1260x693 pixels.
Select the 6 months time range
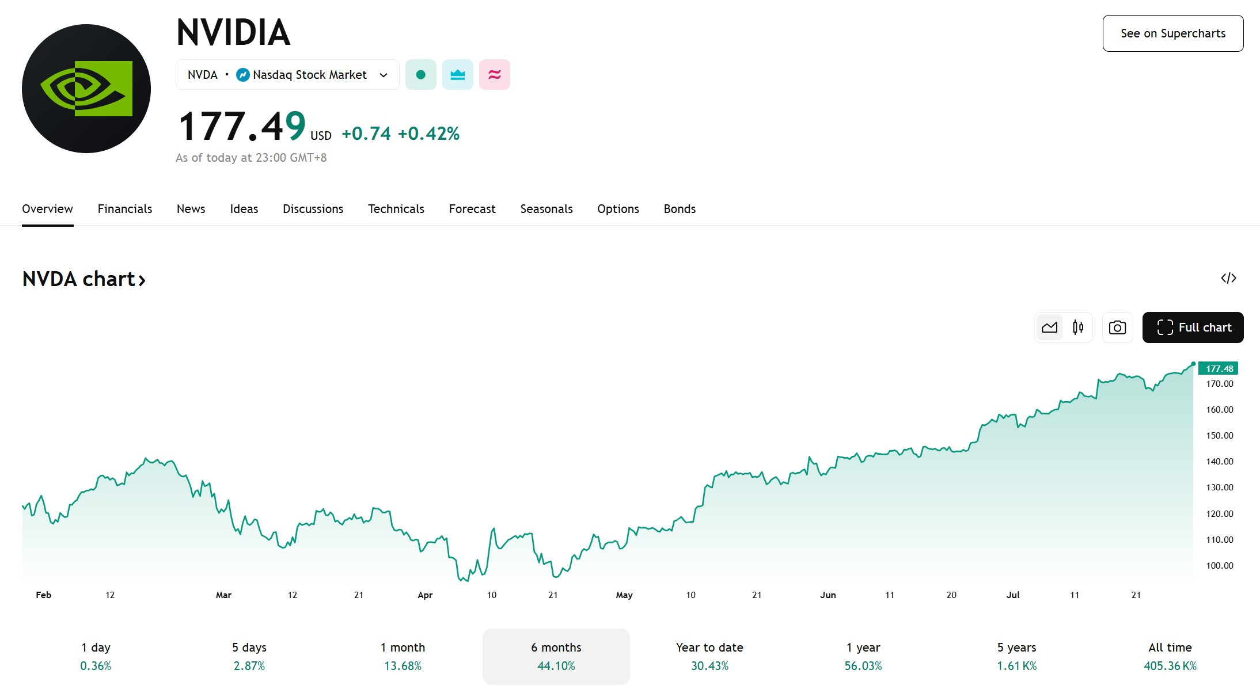556,656
